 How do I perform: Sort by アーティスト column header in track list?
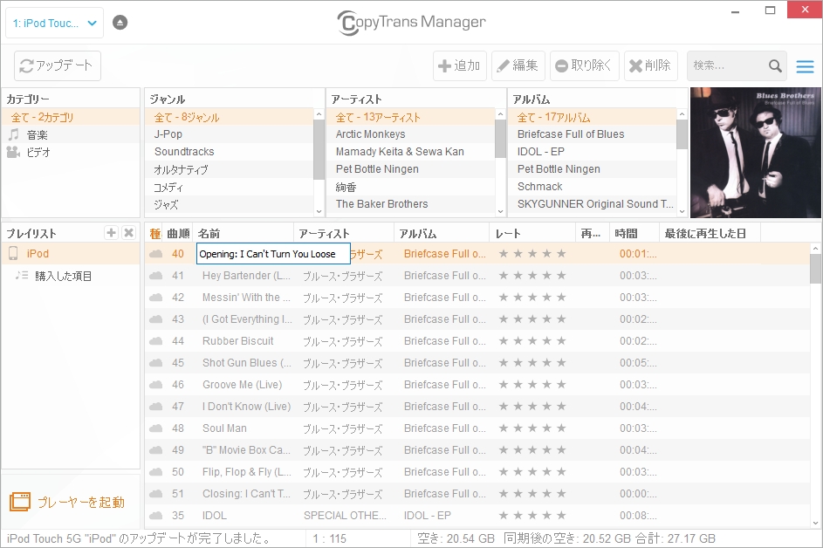pyautogui.click(x=344, y=234)
